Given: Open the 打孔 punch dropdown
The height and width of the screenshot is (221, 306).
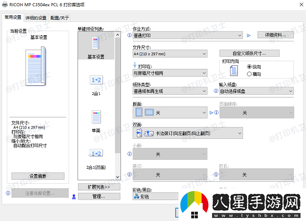Looking at the screenshot, I should tap(257, 175).
